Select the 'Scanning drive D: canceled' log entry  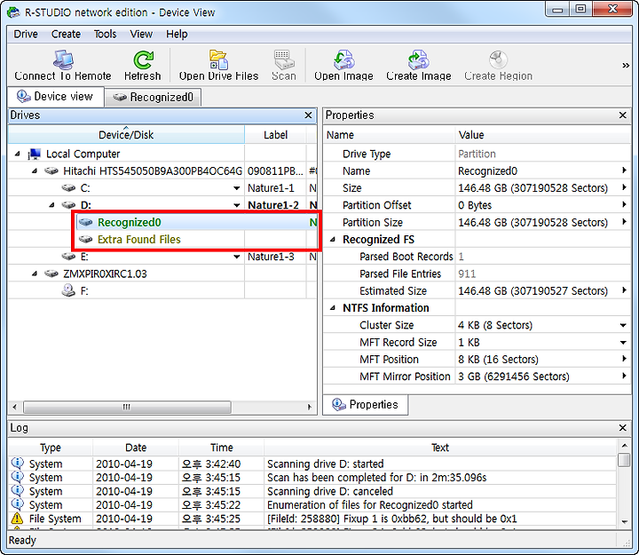(x=312, y=491)
